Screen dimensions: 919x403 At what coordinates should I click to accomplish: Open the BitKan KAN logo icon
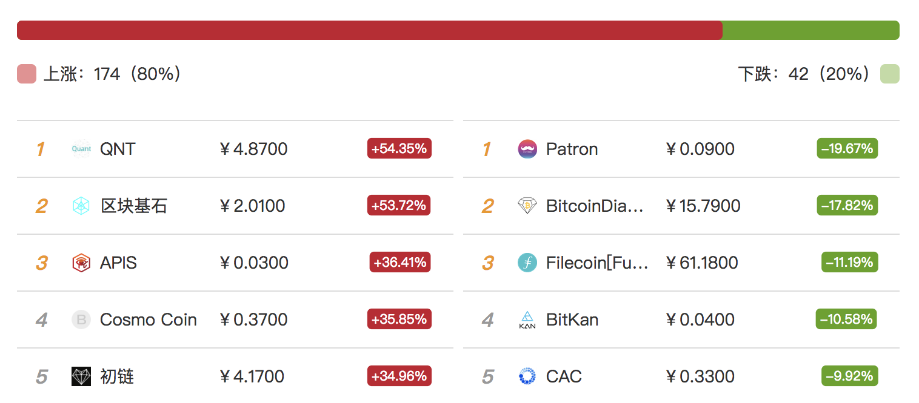[x=527, y=319]
